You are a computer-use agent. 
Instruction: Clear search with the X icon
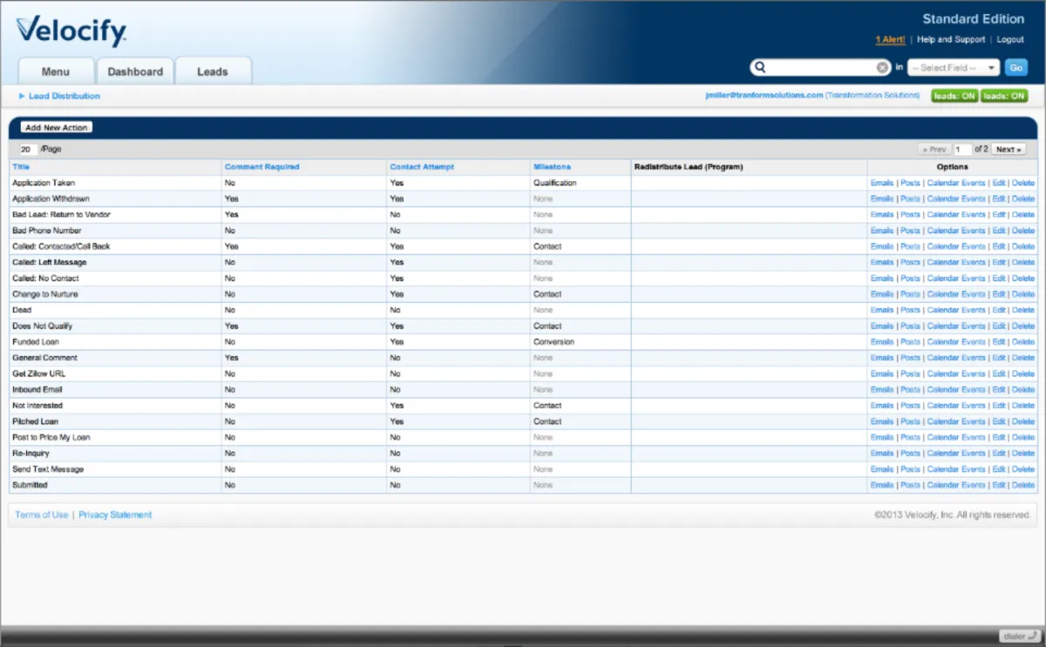pos(882,67)
